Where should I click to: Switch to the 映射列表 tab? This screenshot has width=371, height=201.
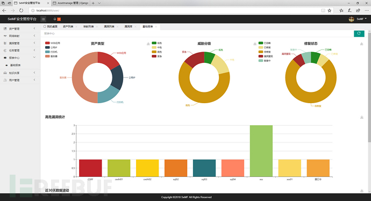(x=89, y=27)
